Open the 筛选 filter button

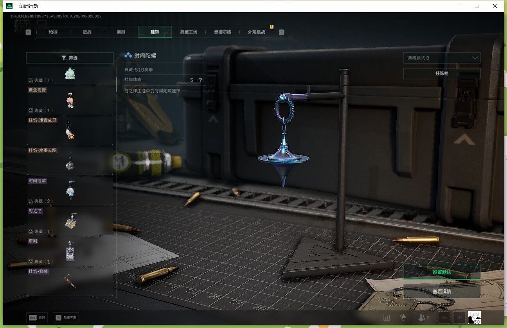point(70,58)
